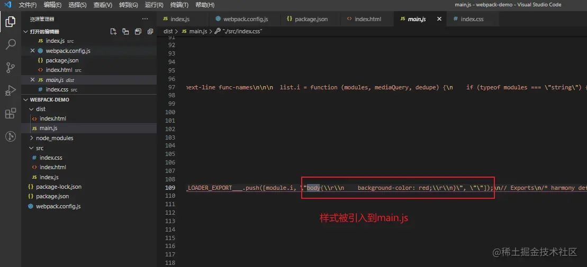587x267 pixels.
Task: Open webpack.config.js in file tree
Action: pyautogui.click(x=89, y=206)
